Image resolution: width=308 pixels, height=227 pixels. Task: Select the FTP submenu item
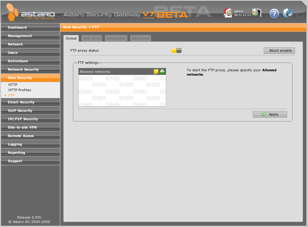12,95
